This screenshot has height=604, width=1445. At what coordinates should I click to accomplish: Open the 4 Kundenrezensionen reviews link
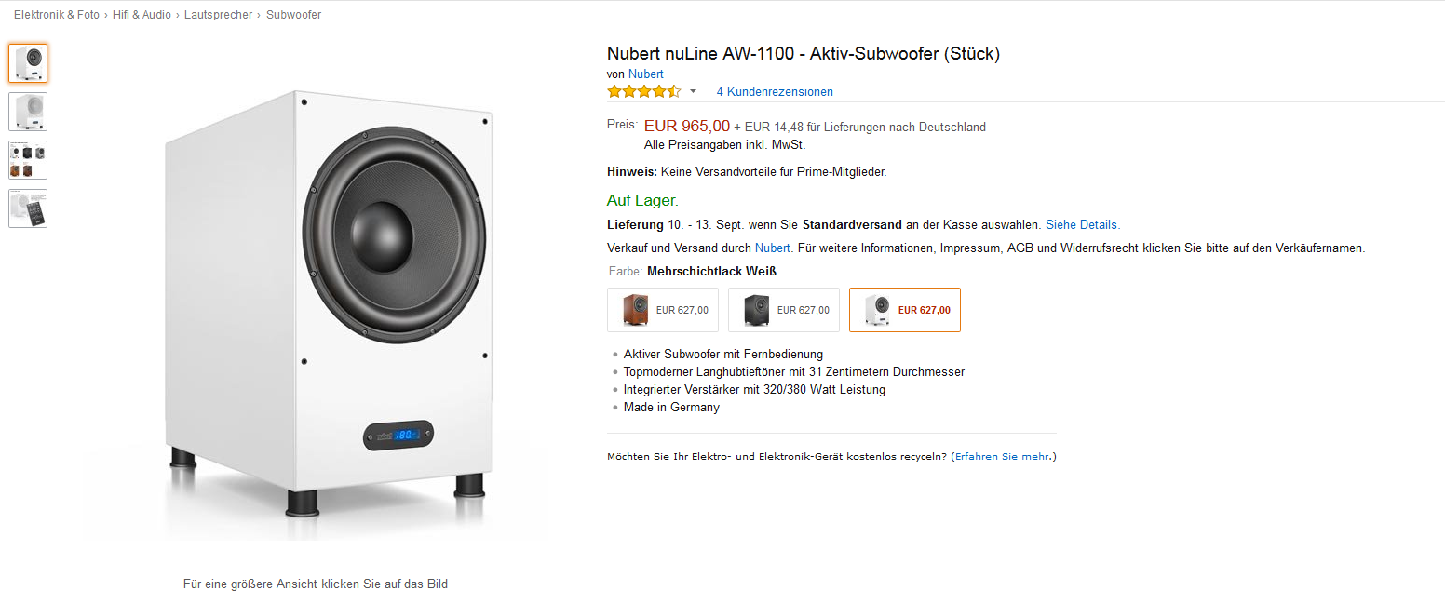(x=775, y=91)
